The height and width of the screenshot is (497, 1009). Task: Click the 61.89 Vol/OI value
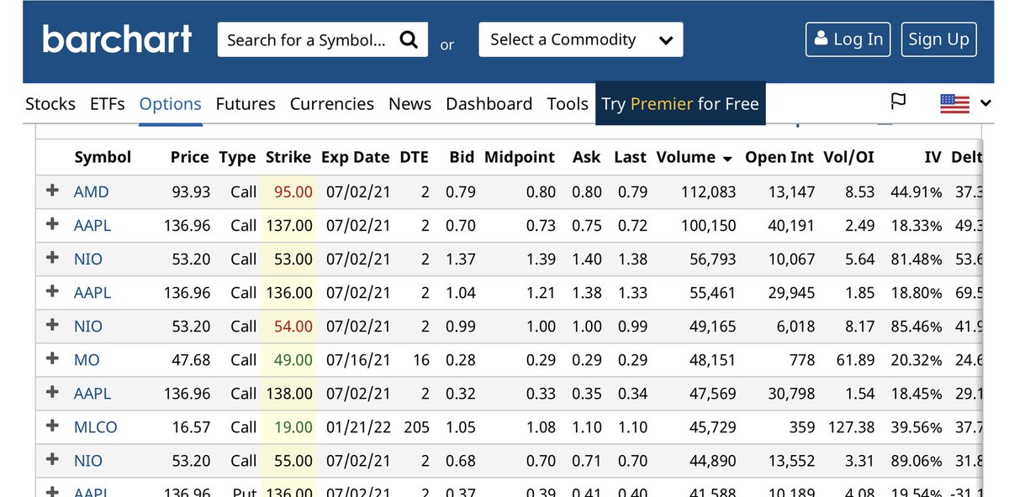tap(855, 360)
